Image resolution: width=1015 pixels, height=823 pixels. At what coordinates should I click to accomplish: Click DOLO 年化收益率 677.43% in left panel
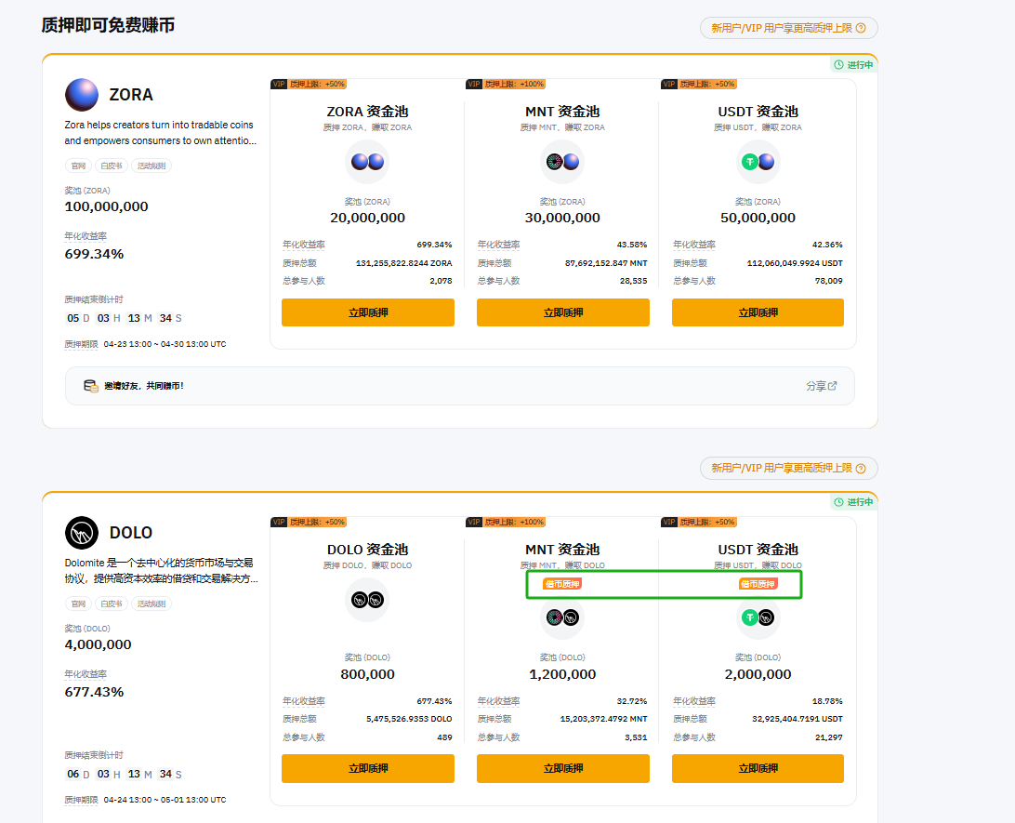point(94,692)
